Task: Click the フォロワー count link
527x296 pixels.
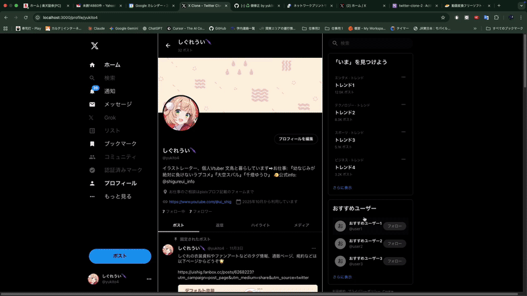Action: click(201, 211)
